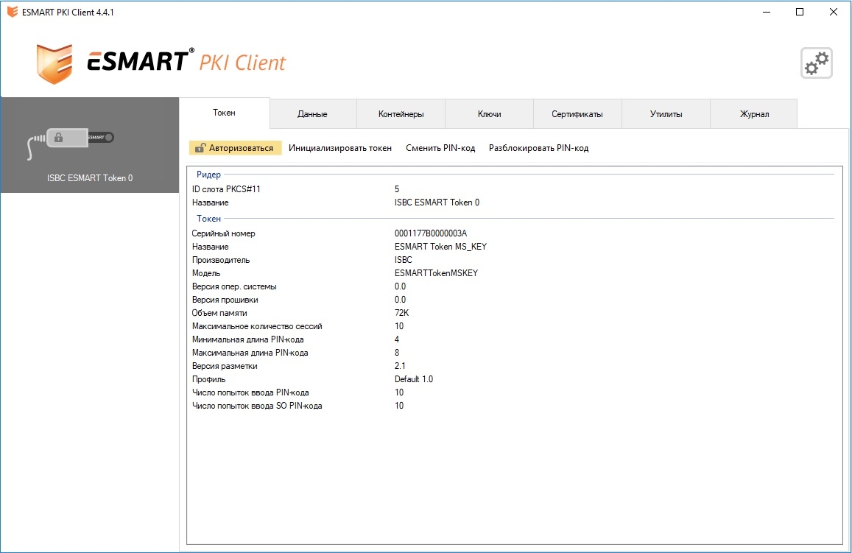Click the Модель label
This screenshot has width=852, height=553.
(x=206, y=273)
